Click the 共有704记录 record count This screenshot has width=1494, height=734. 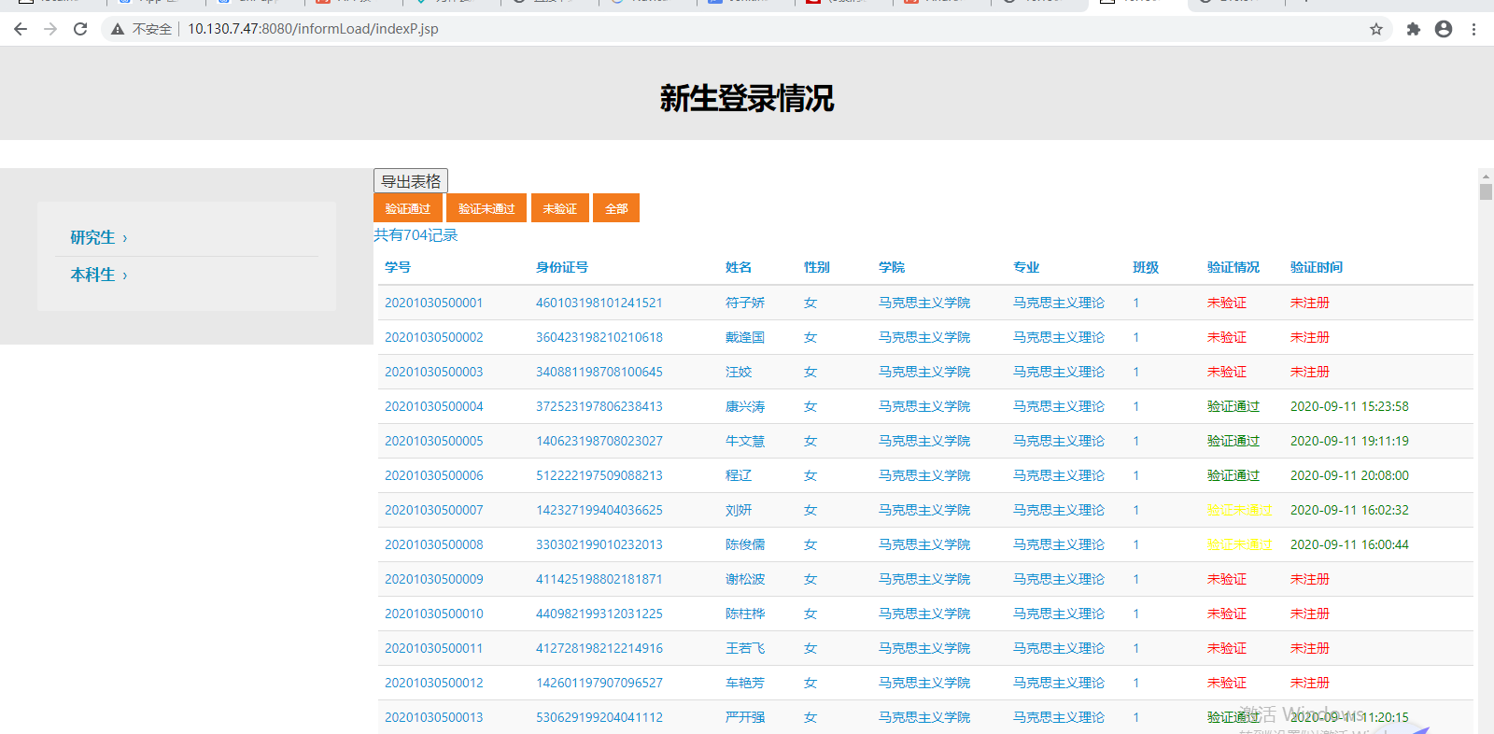tap(416, 235)
